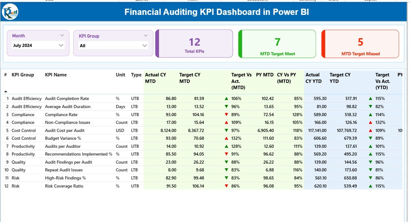The height and width of the screenshot is (222, 410).
Task: Select the MTD Target Missed card
Action: click(x=360, y=44)
